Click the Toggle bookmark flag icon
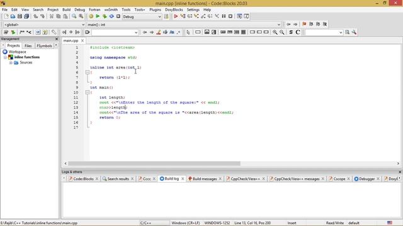Viewport: 403px width, 226px height. pyautogui.click(x=304, y=24)
